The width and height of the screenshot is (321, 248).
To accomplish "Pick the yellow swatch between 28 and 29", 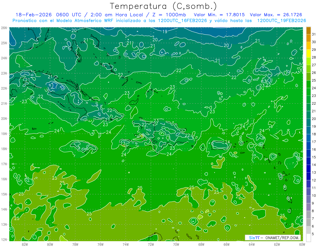I will [308, 54].
